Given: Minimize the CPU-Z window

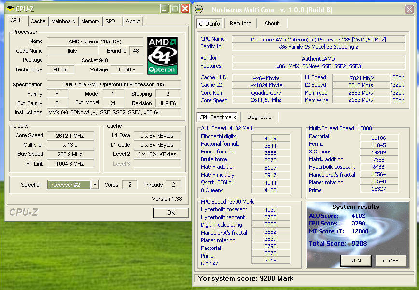Looking at the screenshot, I should (x=165, y=9).
